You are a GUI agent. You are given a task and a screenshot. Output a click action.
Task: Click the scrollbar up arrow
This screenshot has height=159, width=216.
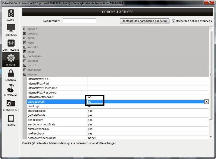tap(211, 29)
